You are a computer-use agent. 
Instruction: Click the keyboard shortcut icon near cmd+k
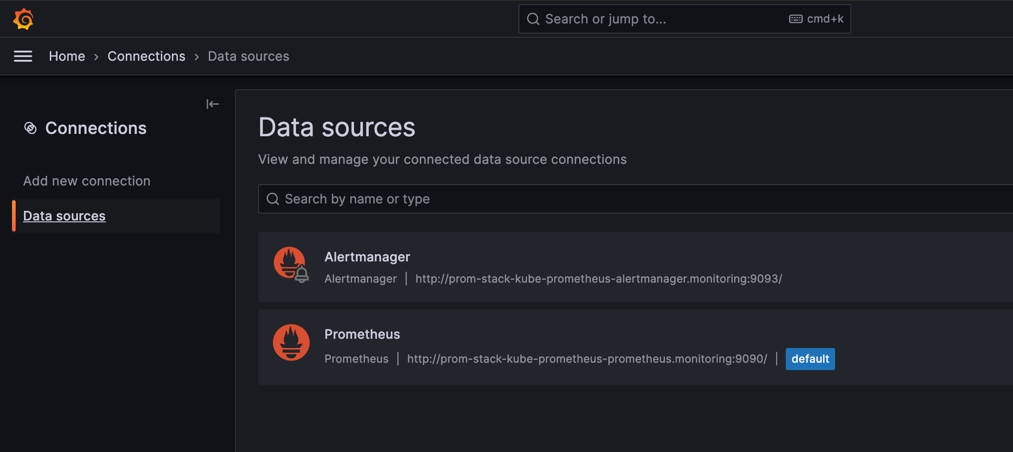(x=795, y=19)
